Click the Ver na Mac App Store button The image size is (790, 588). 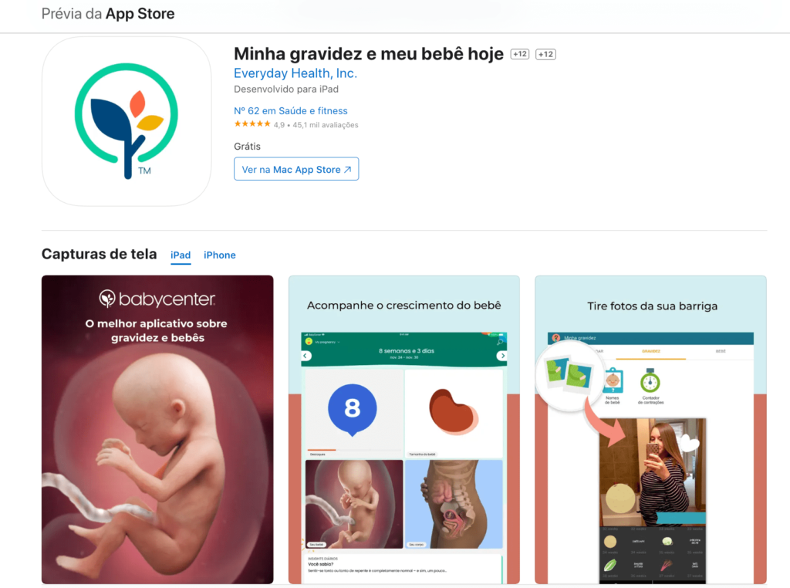pos(296,169)
